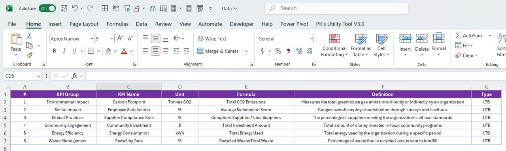The width and height of the screenshot is (506, 151).
Task: Open the Conditional Formatting menu
Action: point(334,45)
